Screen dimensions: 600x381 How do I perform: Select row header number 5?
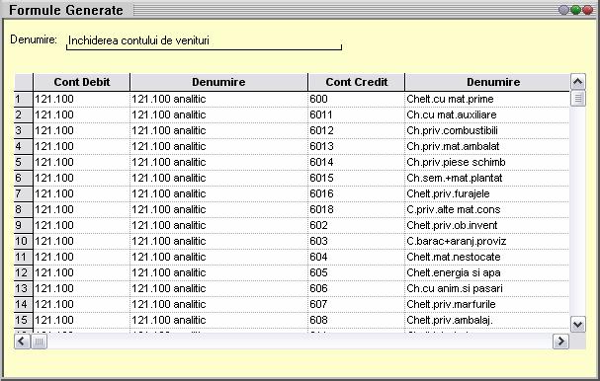[24, 162]
